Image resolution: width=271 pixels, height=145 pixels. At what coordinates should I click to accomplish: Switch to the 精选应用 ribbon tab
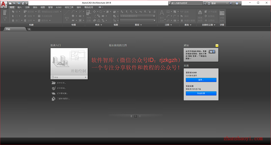[88, 7]
